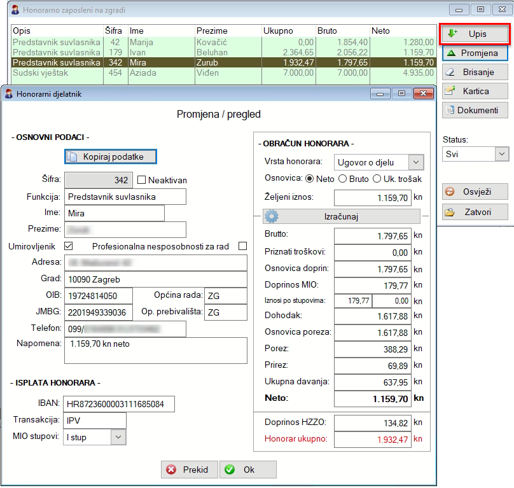Run the Izračunaj calculation

coord(341,216)
